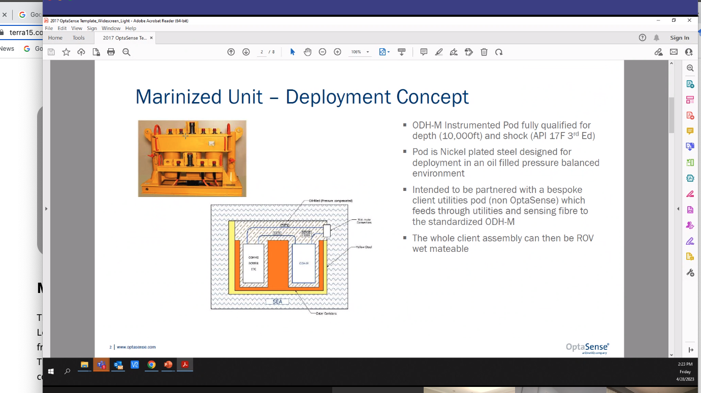Select the Highlight text pen tool

point(439,52)
